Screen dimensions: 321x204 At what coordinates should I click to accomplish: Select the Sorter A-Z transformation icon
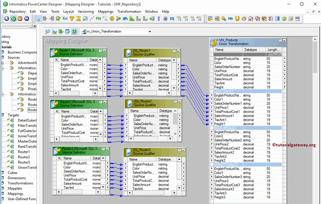tap(159, 19)
